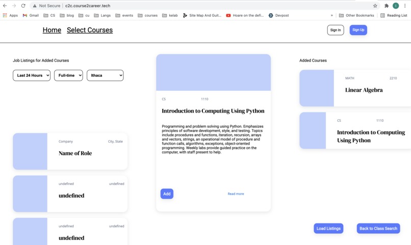The height and width of the screenshot is (245, 411).
Task: Click the Load Listings button
Action: (x=328, y=229)
